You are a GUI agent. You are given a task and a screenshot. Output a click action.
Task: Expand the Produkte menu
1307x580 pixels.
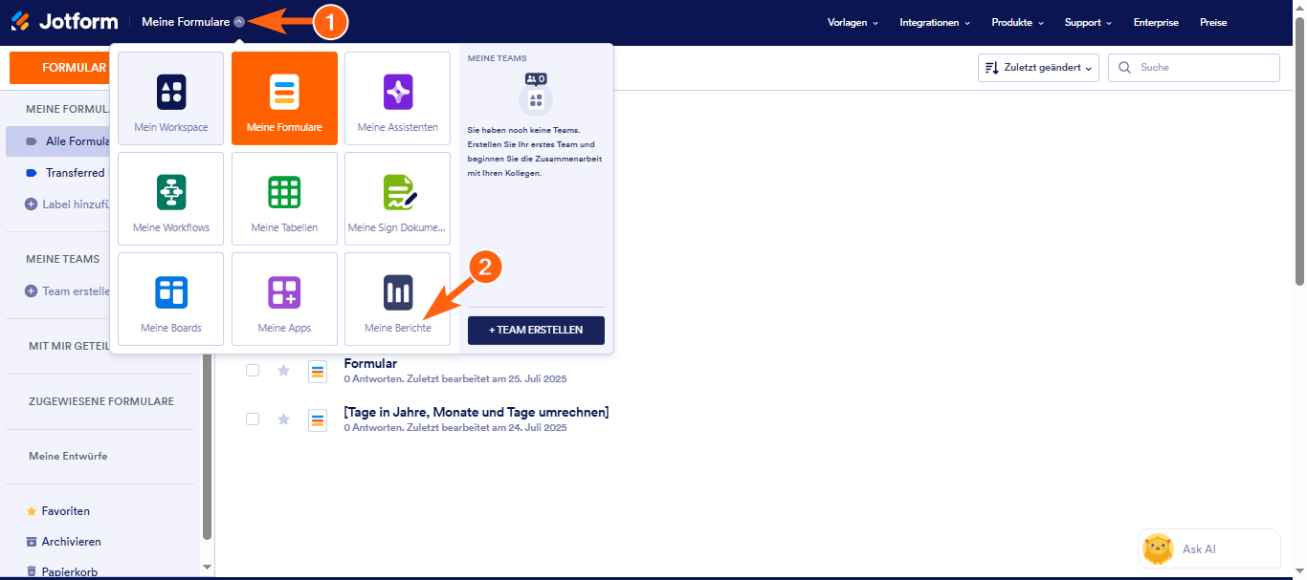[x=1017, y=22]
